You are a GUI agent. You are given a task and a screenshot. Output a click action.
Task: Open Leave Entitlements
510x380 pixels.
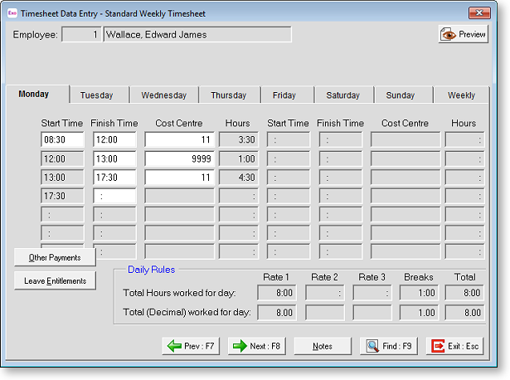[55, 281]
